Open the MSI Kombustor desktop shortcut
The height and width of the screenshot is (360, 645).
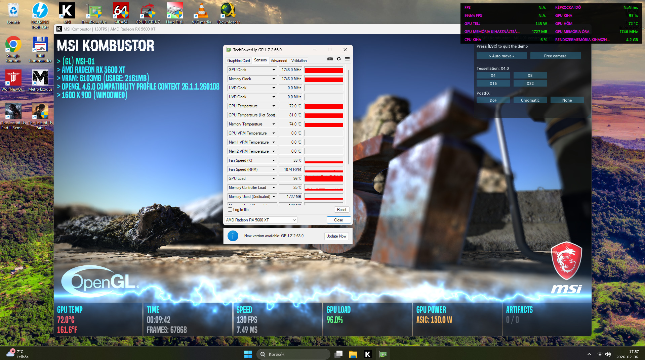[x=67, y=13]
